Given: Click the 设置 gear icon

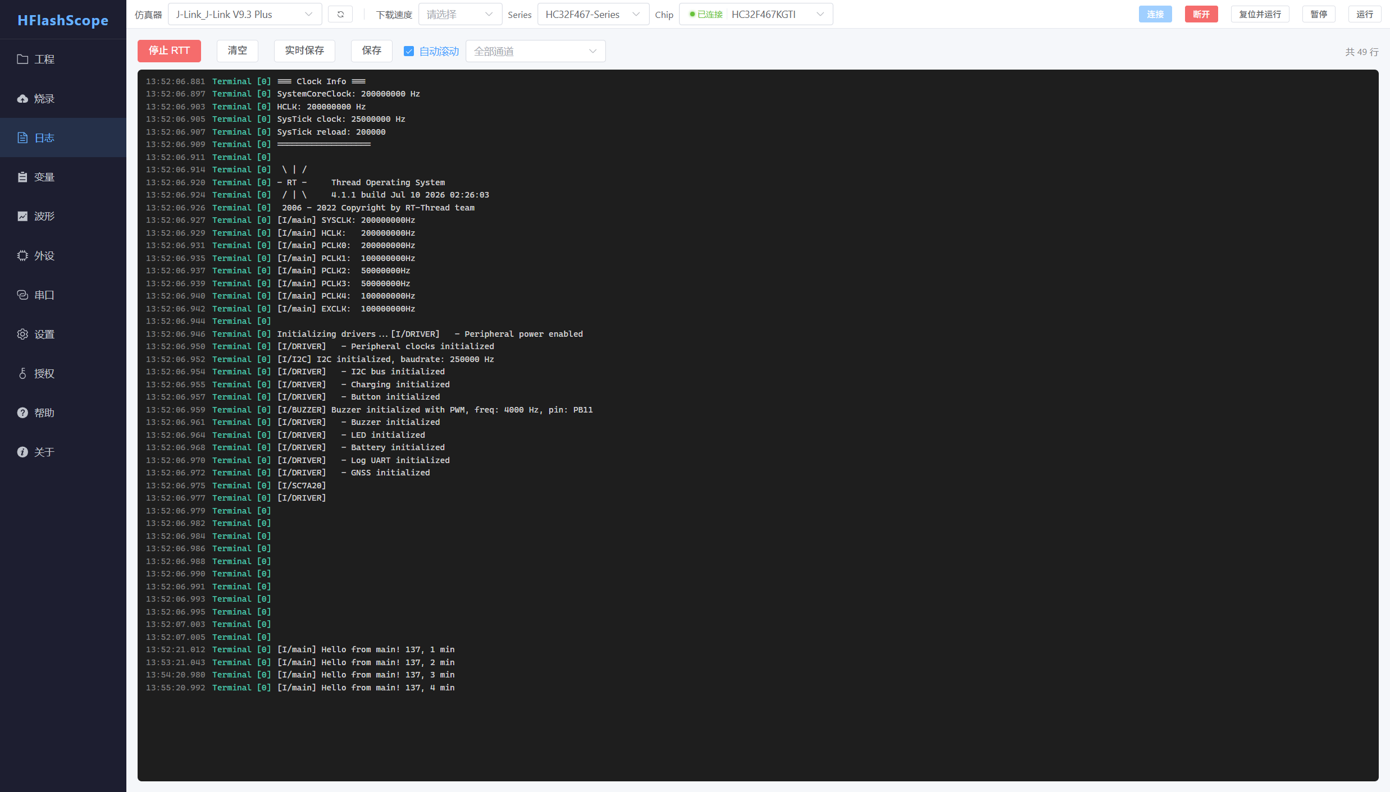Looking at the screenshot, I should [x=22, y=334].
